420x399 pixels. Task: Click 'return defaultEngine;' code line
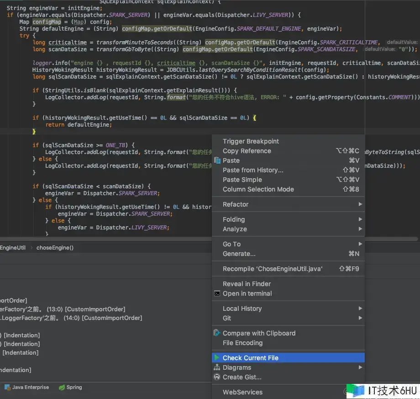(x=79, y=125)
